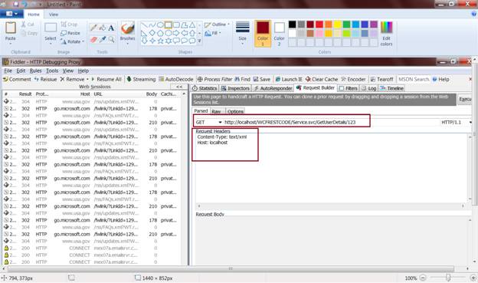Screen dimensions: 478x283
Task: Click the Comment button in Fiddler toolbar
Action: pyautogui.click(x=17, y=79)
